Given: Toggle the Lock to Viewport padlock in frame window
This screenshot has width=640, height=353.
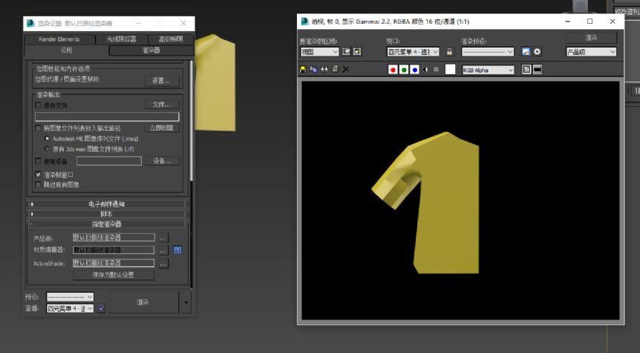Looking at the screenshot, I should click(449, 52).
